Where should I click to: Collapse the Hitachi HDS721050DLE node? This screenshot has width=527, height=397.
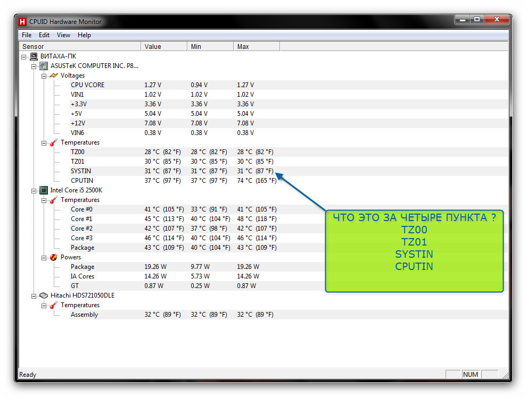coord(34,297)
